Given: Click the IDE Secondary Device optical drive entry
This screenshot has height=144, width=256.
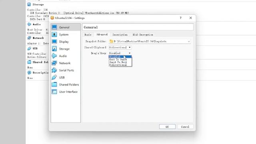Looking at the screenshot, I should tap(80, 13).
